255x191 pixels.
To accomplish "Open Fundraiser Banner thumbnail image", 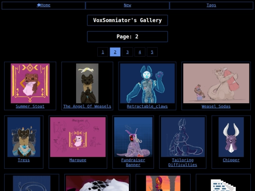I will [x=133, y=137].
